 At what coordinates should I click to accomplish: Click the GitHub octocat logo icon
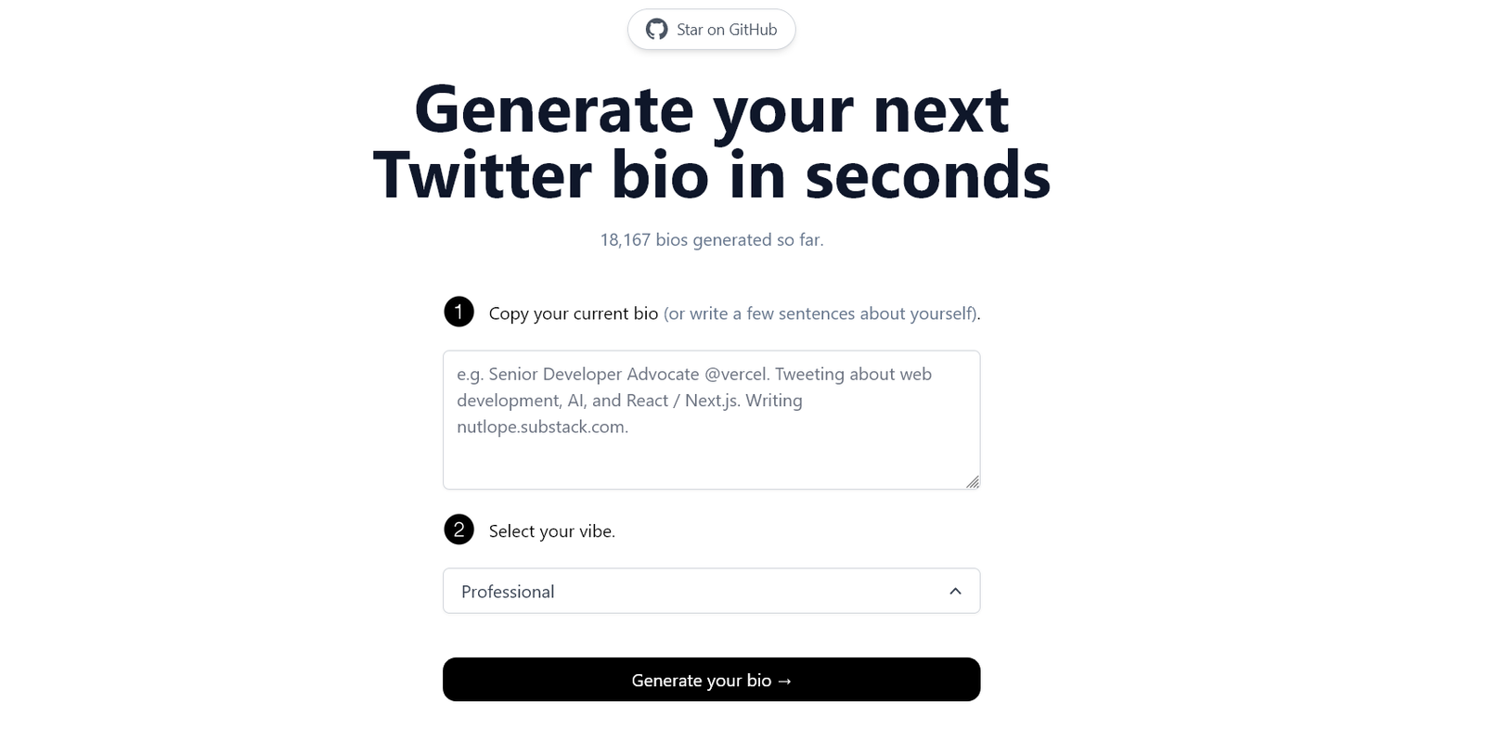(x=656, y=30)
